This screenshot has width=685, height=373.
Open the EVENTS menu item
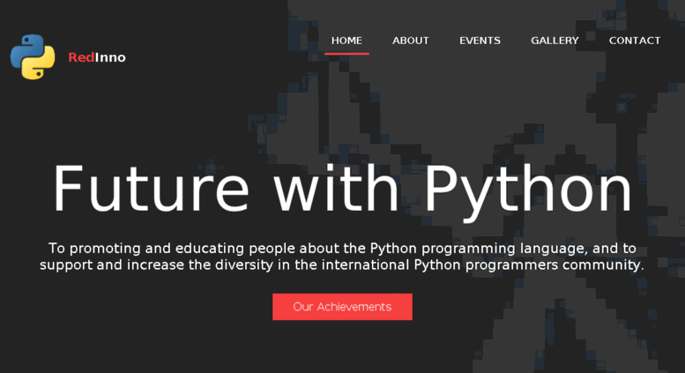(x=480, y=41)
